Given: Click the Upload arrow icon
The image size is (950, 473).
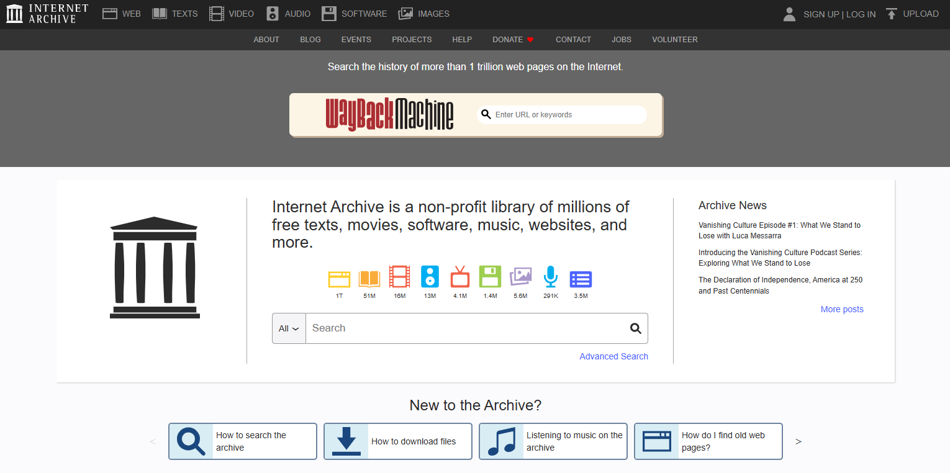Looking at the screenshot, I should pos(892,14).
